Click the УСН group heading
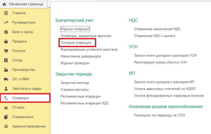211x134 pixels. [x=133, y=47]
